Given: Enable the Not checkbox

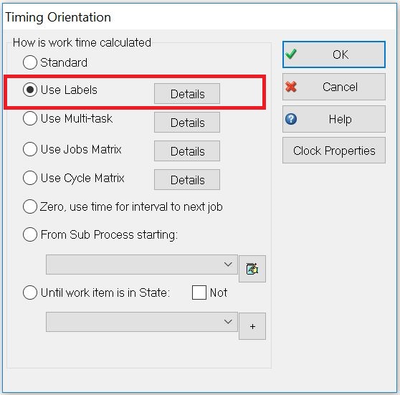Looking at the screenshot, I should click(x=199, y=292).
